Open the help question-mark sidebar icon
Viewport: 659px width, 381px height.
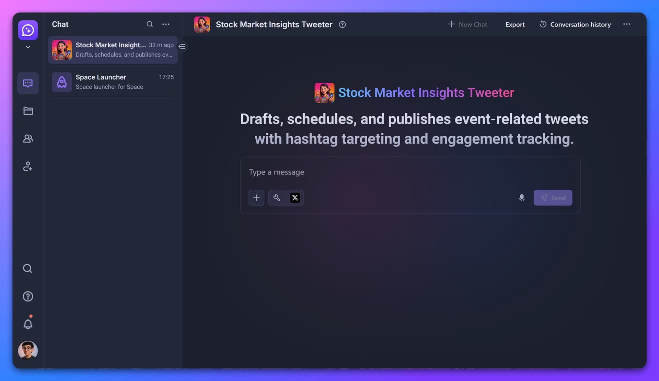(28, 296)
